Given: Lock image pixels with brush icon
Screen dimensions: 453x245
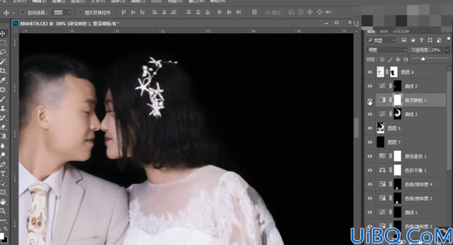Looking at the screenshot, I should tap(390, 60).
